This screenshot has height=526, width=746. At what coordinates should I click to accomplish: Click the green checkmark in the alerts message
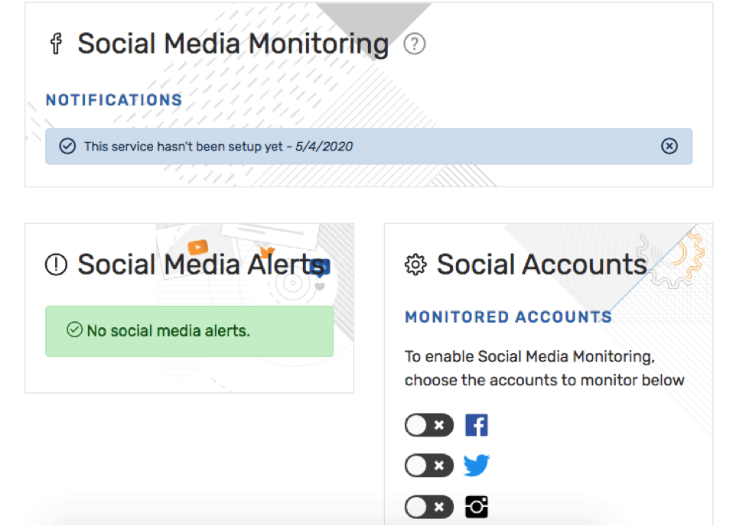[74, 330]
